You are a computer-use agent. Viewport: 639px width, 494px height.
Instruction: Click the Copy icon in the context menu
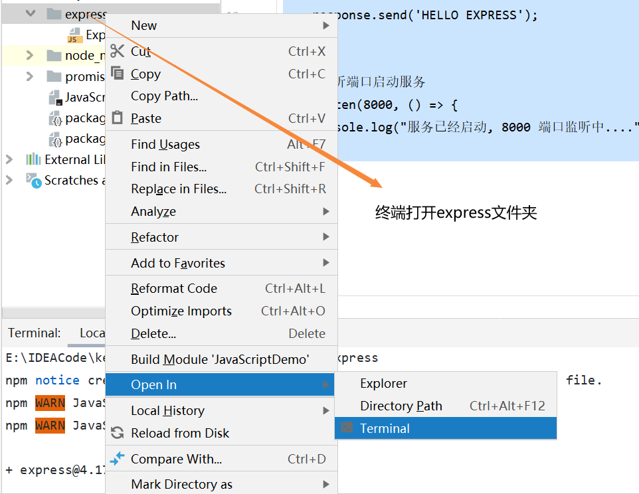point(118,73)
